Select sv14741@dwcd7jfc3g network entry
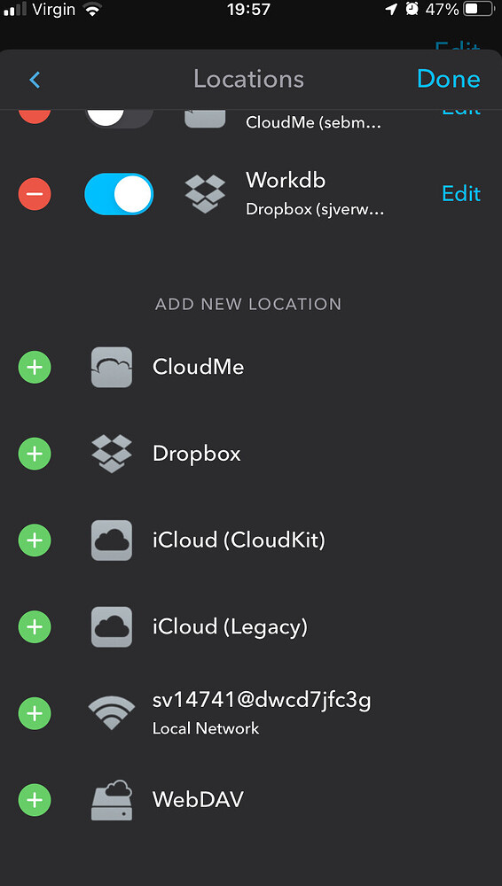Viewport: 502px width, 886px height. [262, 701]
